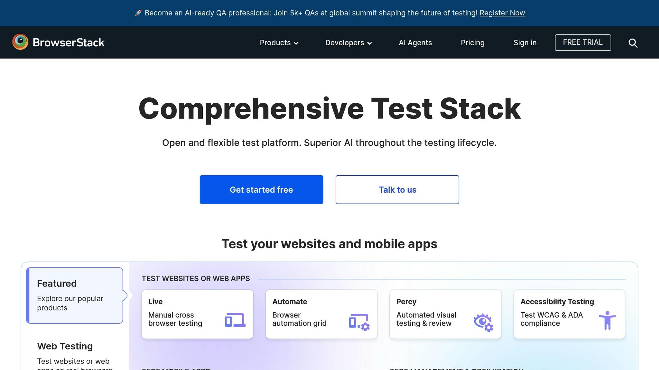The height and width of the screenshot is (370, 659).
Task: Open the AI Agents menu item
Action: pos(415,43)
